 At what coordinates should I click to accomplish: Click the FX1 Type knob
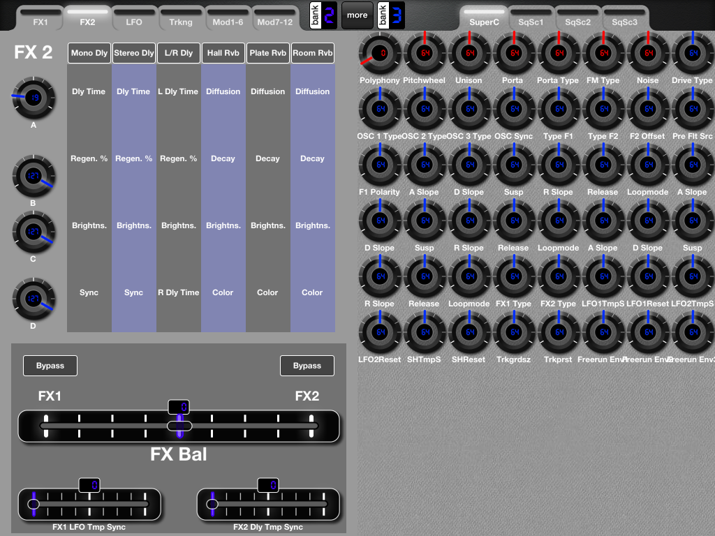point(514,276)
